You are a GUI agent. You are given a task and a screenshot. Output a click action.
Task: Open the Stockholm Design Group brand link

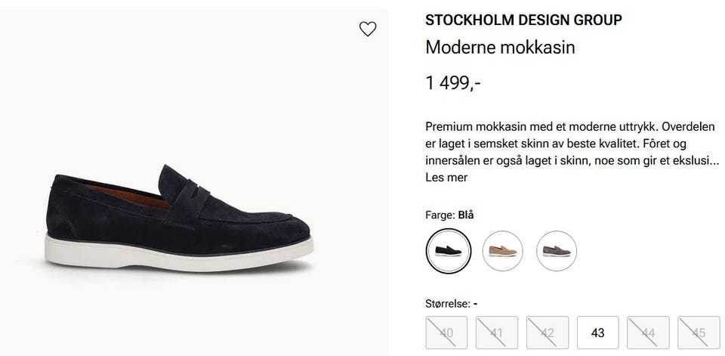(523, 20)
